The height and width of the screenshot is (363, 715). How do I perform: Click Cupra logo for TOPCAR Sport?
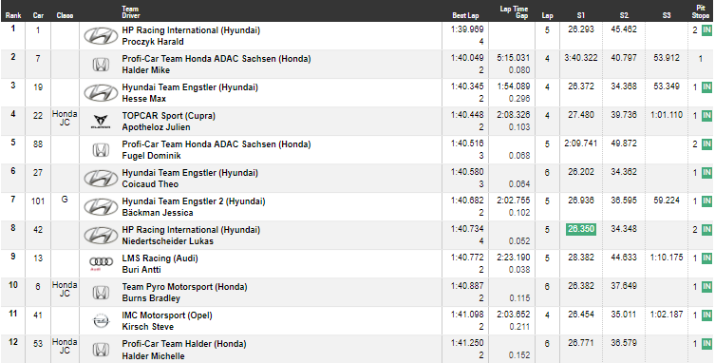point(101,122)
